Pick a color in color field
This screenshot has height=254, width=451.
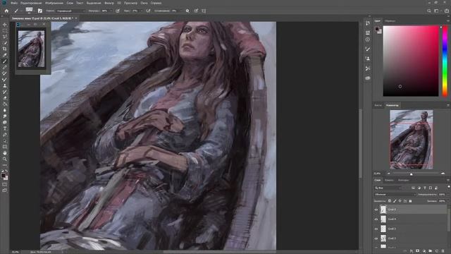pyautogui.click(x=411, y=61)
